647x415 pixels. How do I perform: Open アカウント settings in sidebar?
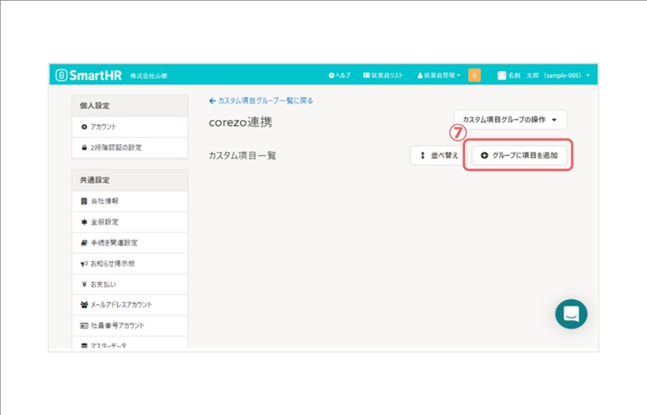(130, 127)
